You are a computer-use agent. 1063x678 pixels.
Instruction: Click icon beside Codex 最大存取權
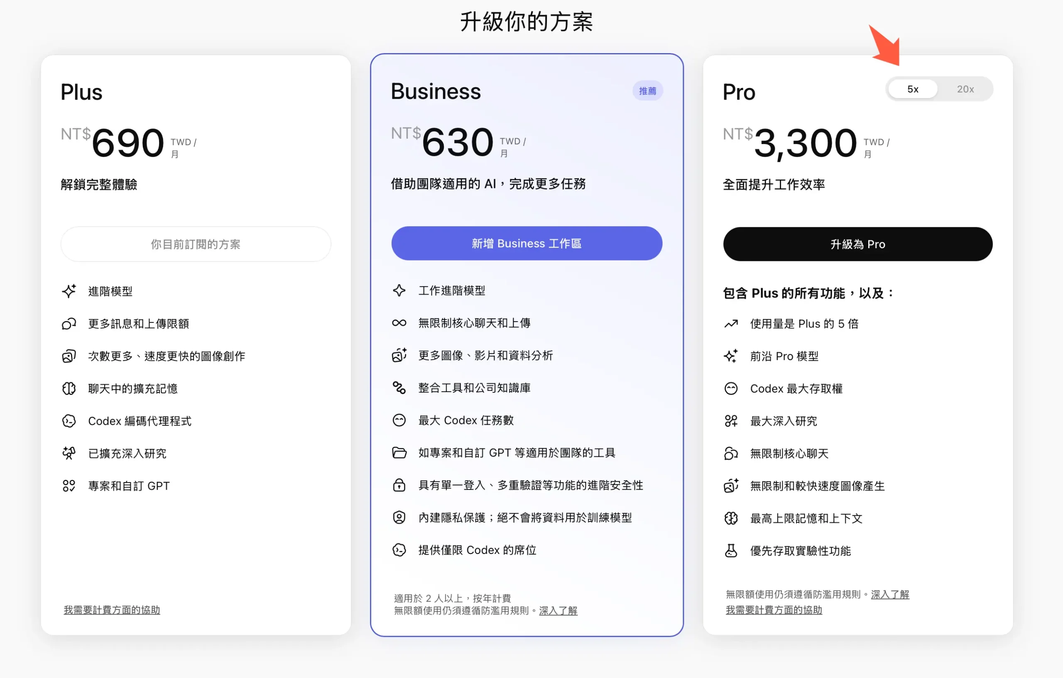731,389
